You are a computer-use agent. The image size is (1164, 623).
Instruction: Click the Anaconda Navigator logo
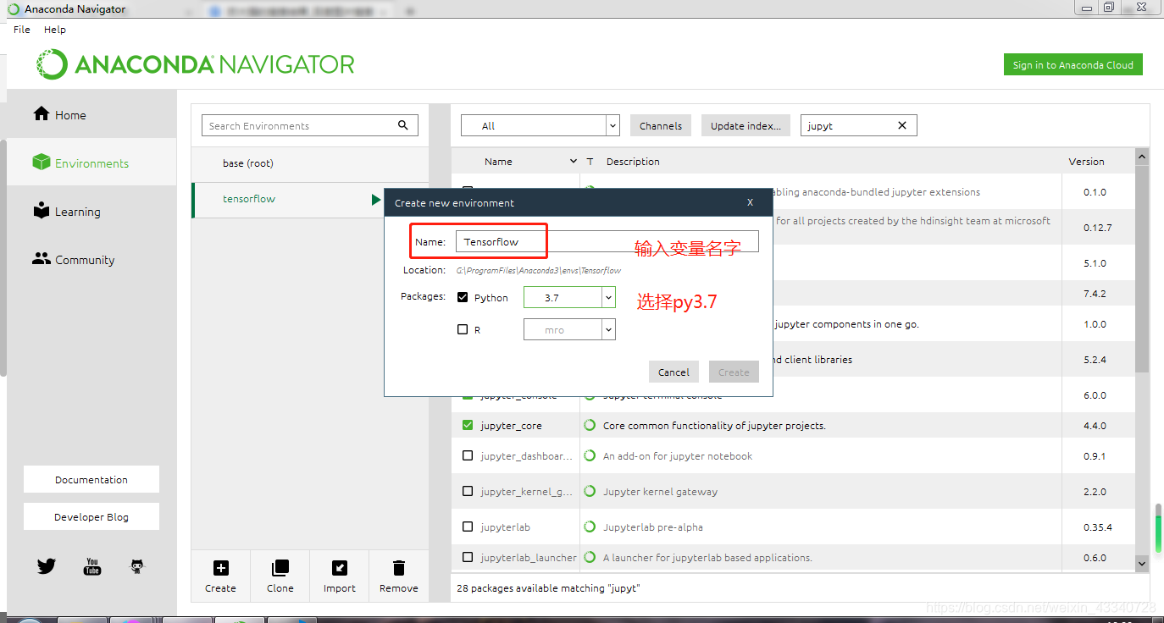click(196, 64)
